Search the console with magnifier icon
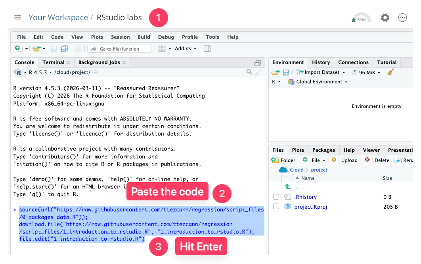421x264 pixels. point(249,72)
